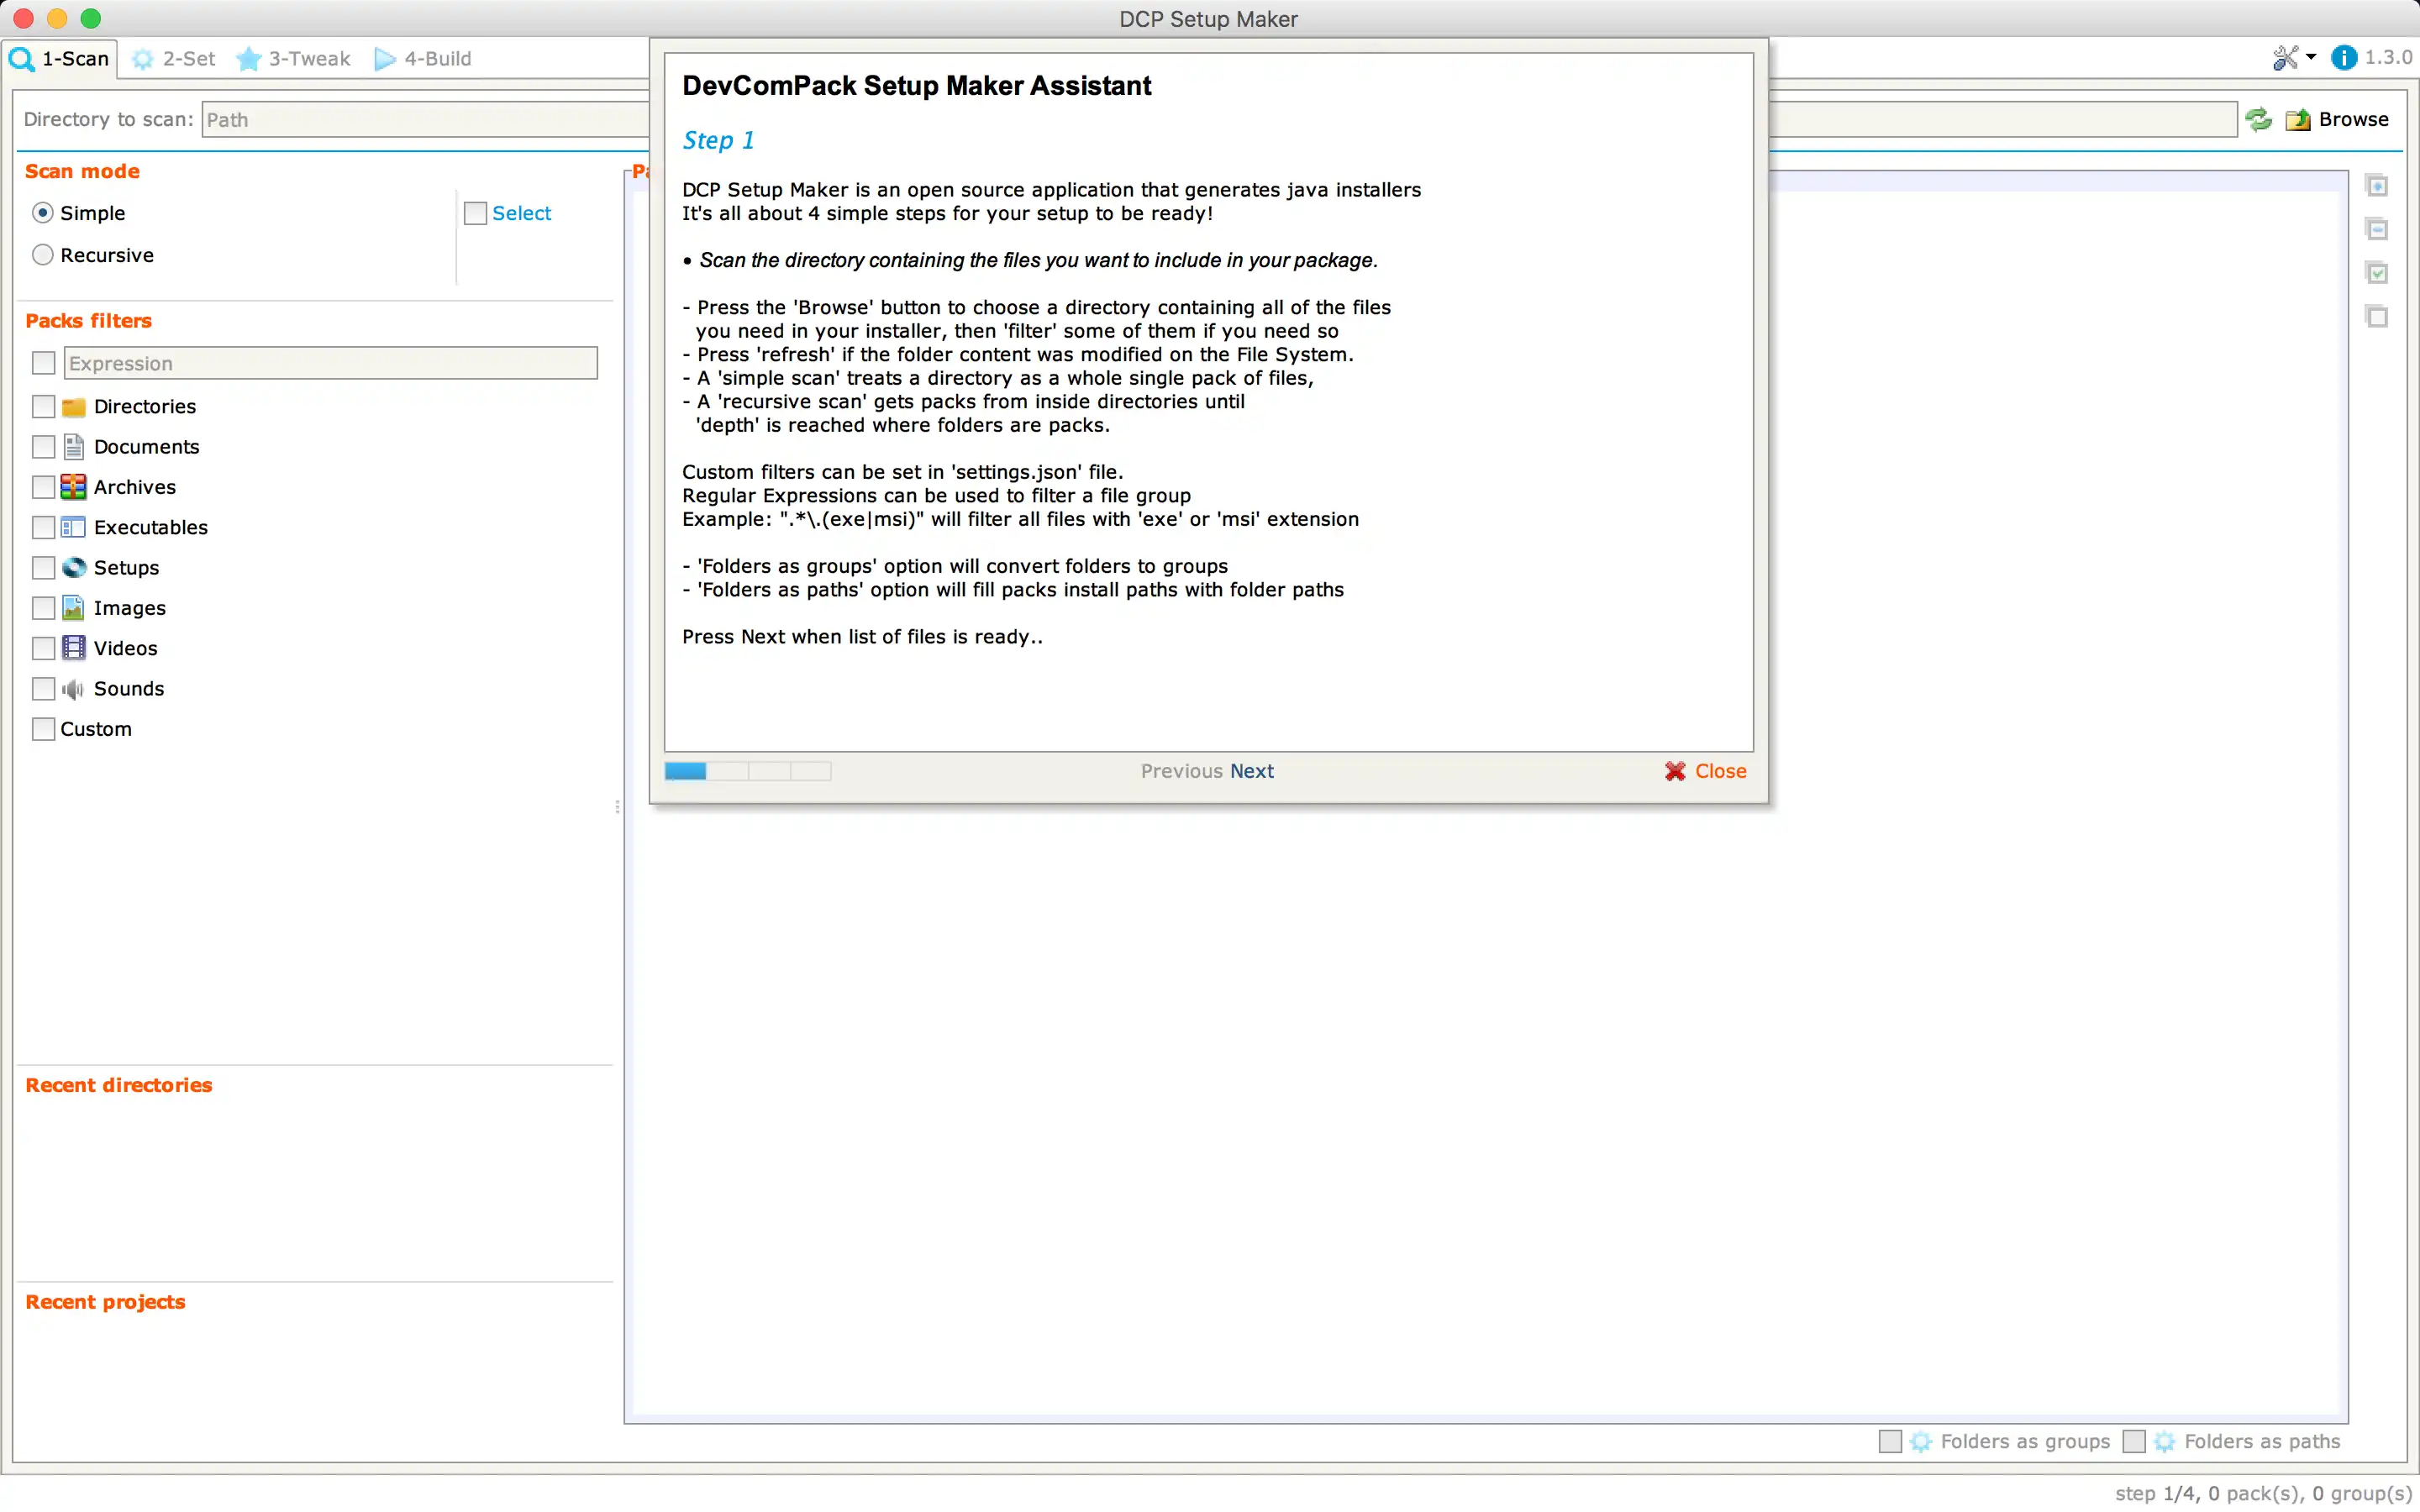Check the Folders as groups option
Image resolution: width=2420 pixels, height=1512 pixels.
coord(1889,1441)
